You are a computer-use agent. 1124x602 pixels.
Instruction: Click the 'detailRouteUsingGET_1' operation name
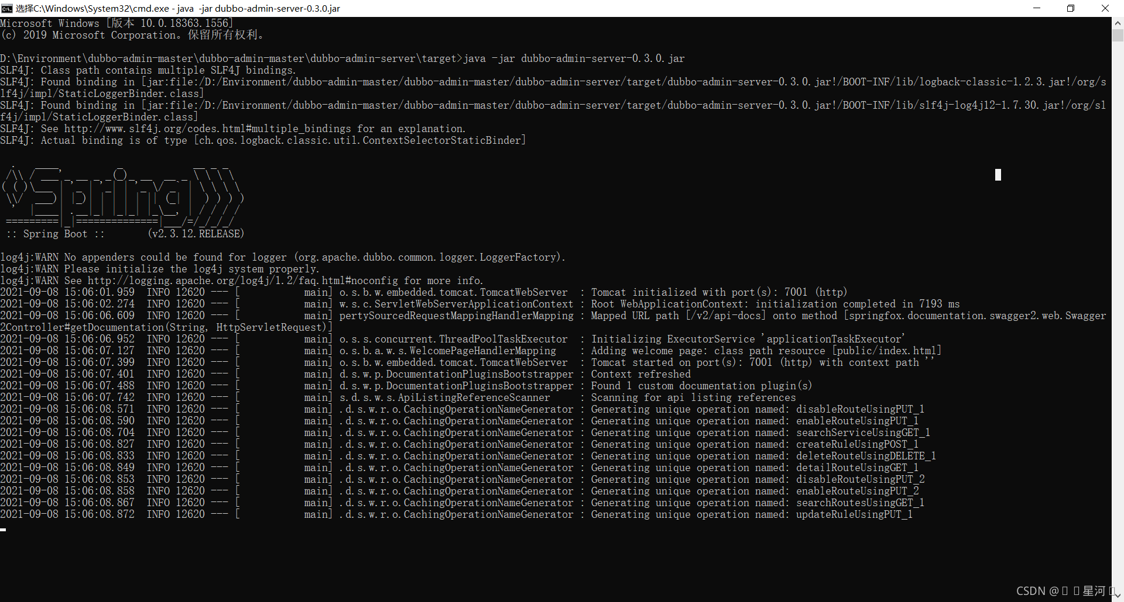[x=857, y=468]
